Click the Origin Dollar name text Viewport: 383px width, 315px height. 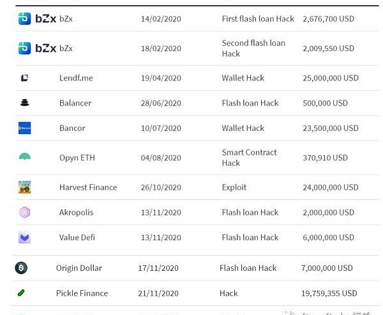click(79, 268)
